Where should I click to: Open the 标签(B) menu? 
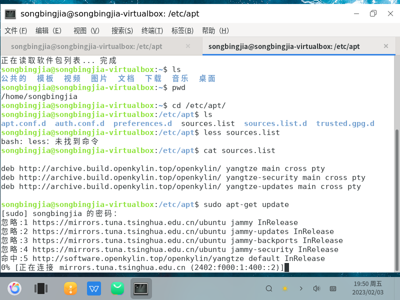(182, 30)
